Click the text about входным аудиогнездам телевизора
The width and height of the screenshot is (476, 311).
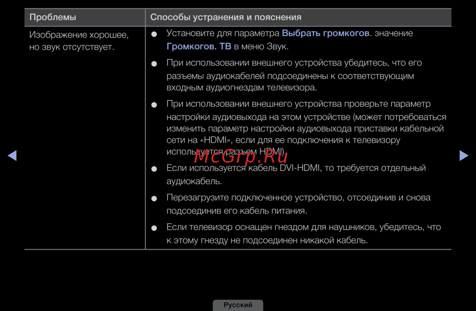(x=241, y=88)
